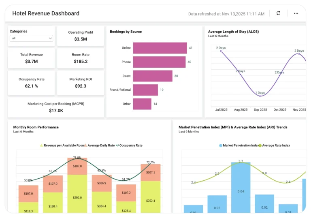The width and height of the screenshot is (311, 218).
Task: Click the Occupancy Rate 62.1 % card
Action: point(31,83)
